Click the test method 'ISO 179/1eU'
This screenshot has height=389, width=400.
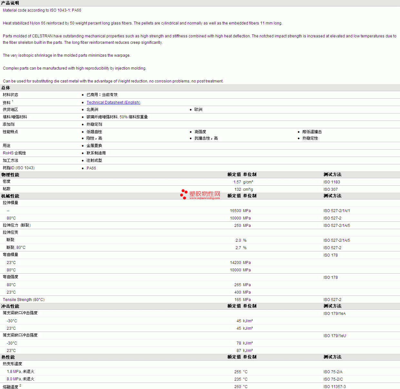pyautogui.click(x=335, y=336)
